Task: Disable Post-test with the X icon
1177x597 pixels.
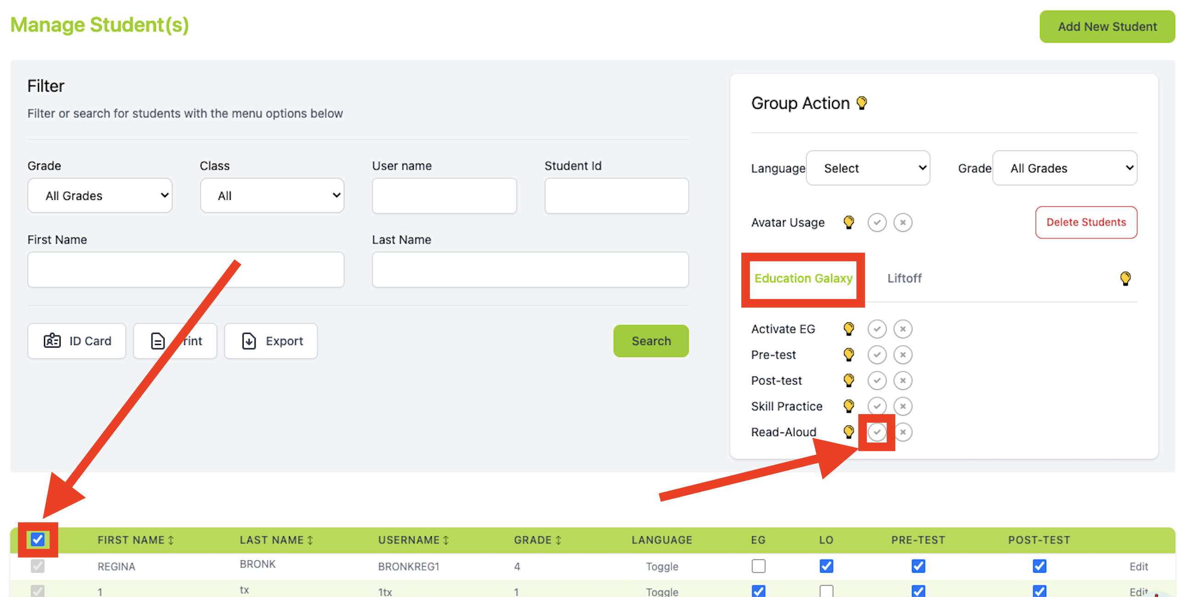Action: point(902,380)
